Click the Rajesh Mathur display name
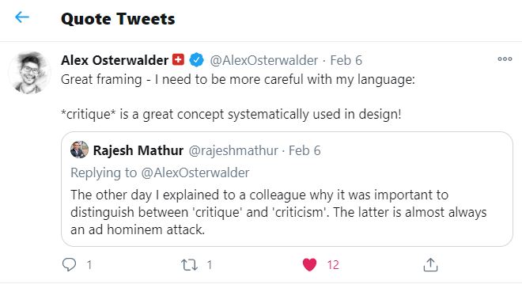 coord(138,150)
